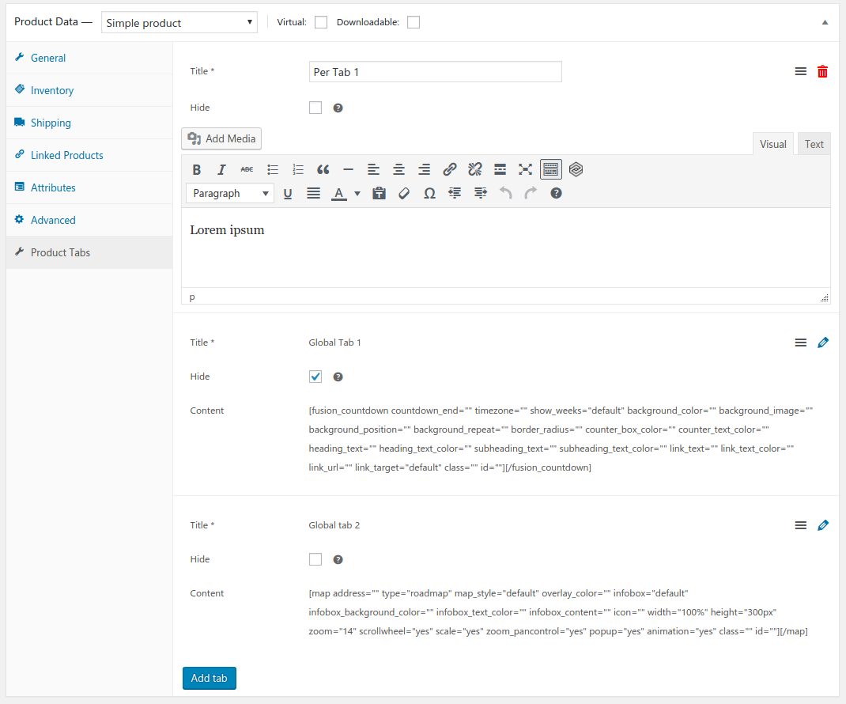Open the text color picker arrow

tap(357, 193)
